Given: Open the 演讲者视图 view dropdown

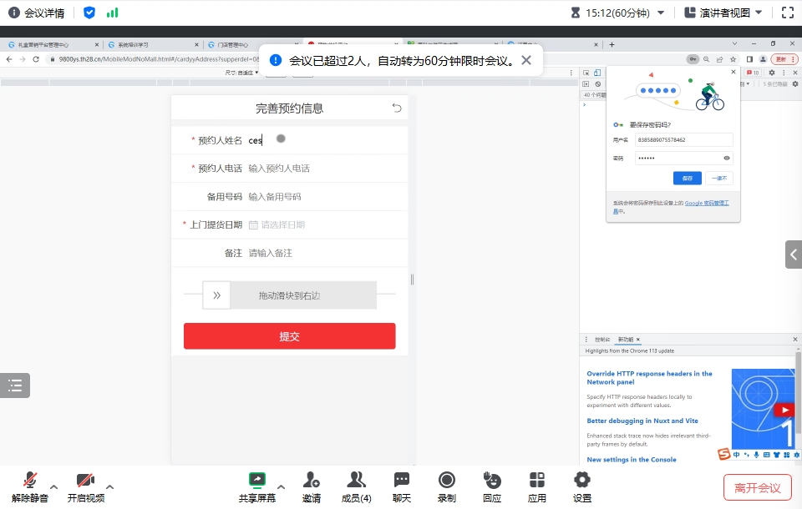Looking at the screenshot, I should pyautogui.click(x=723, y=13).
